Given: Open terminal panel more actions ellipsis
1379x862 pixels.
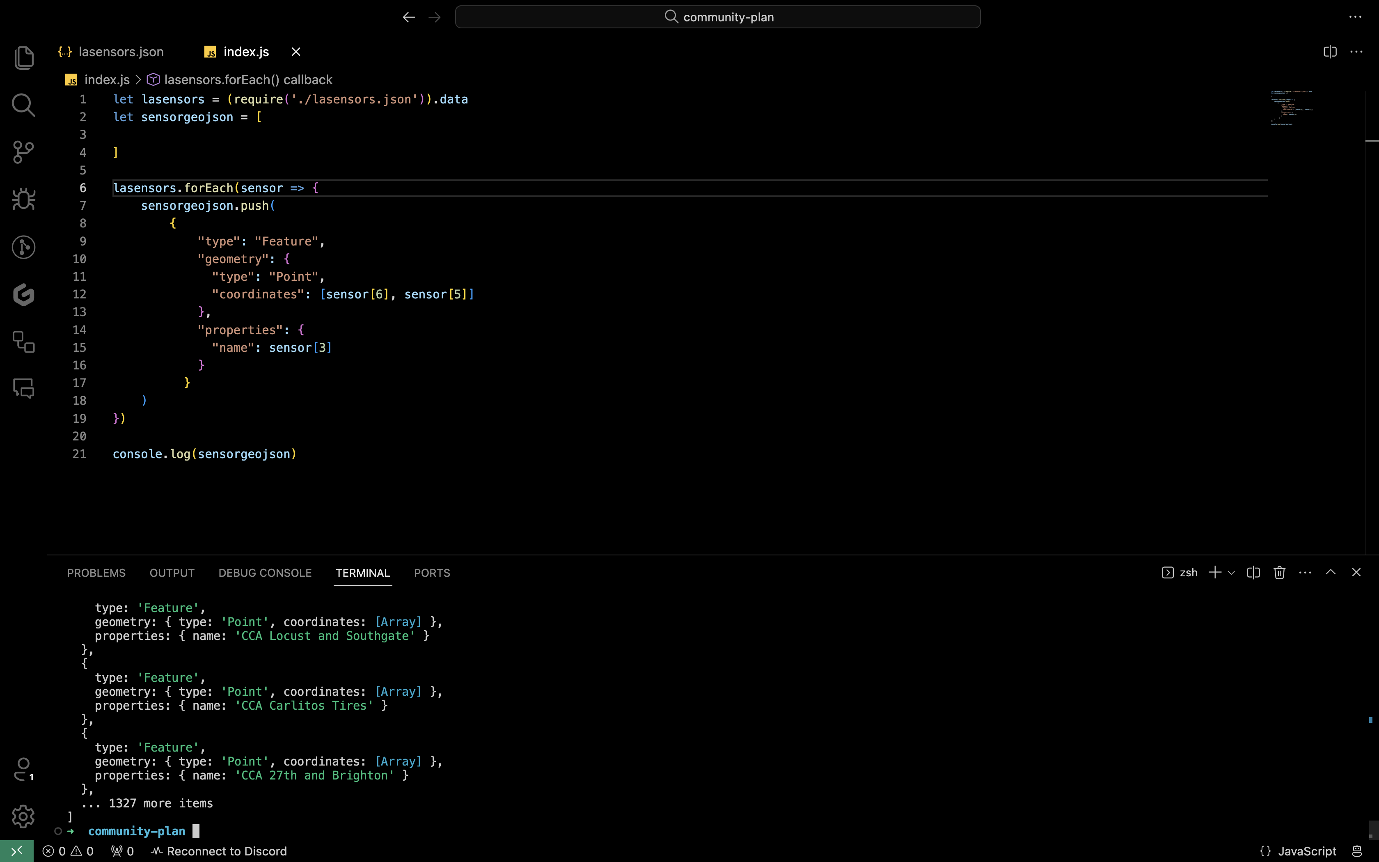Looking at the screenshot, I should click(1305, 572).
